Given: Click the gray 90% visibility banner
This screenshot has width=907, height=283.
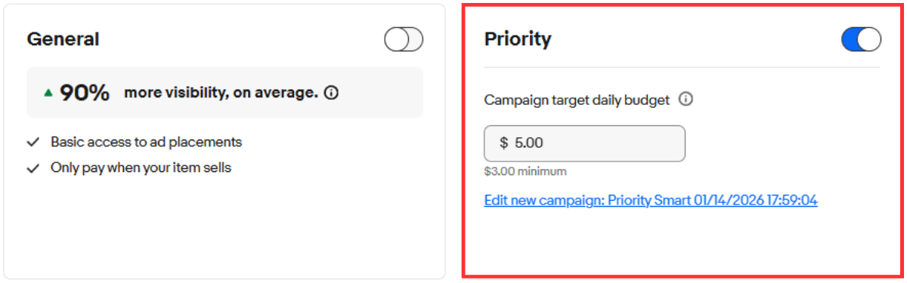Looking at the screenshot, I should (224, 93).
